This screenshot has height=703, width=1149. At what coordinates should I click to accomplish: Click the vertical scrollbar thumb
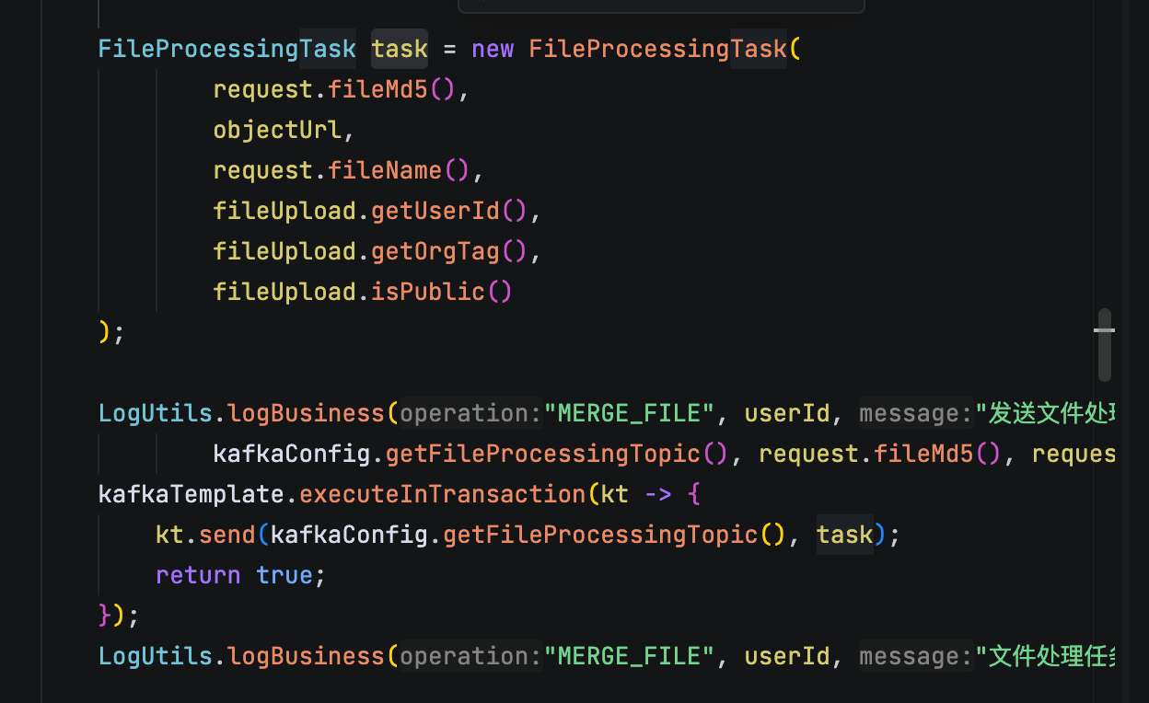(x=1105, y=344)
